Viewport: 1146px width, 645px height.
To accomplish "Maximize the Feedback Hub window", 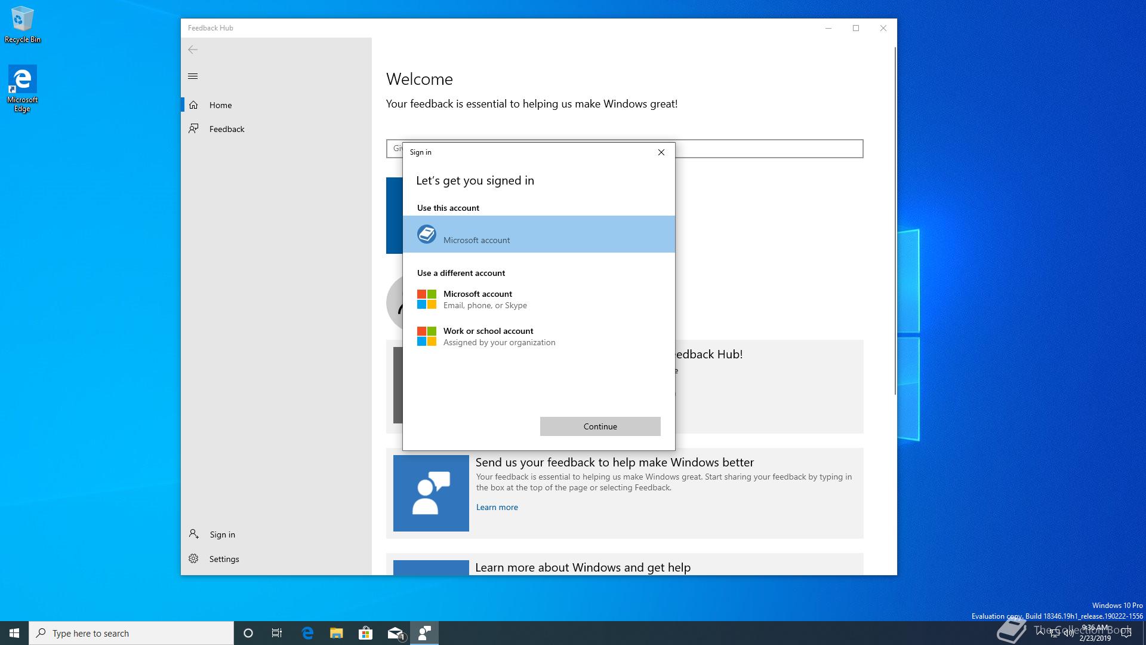I will [856, 28].
